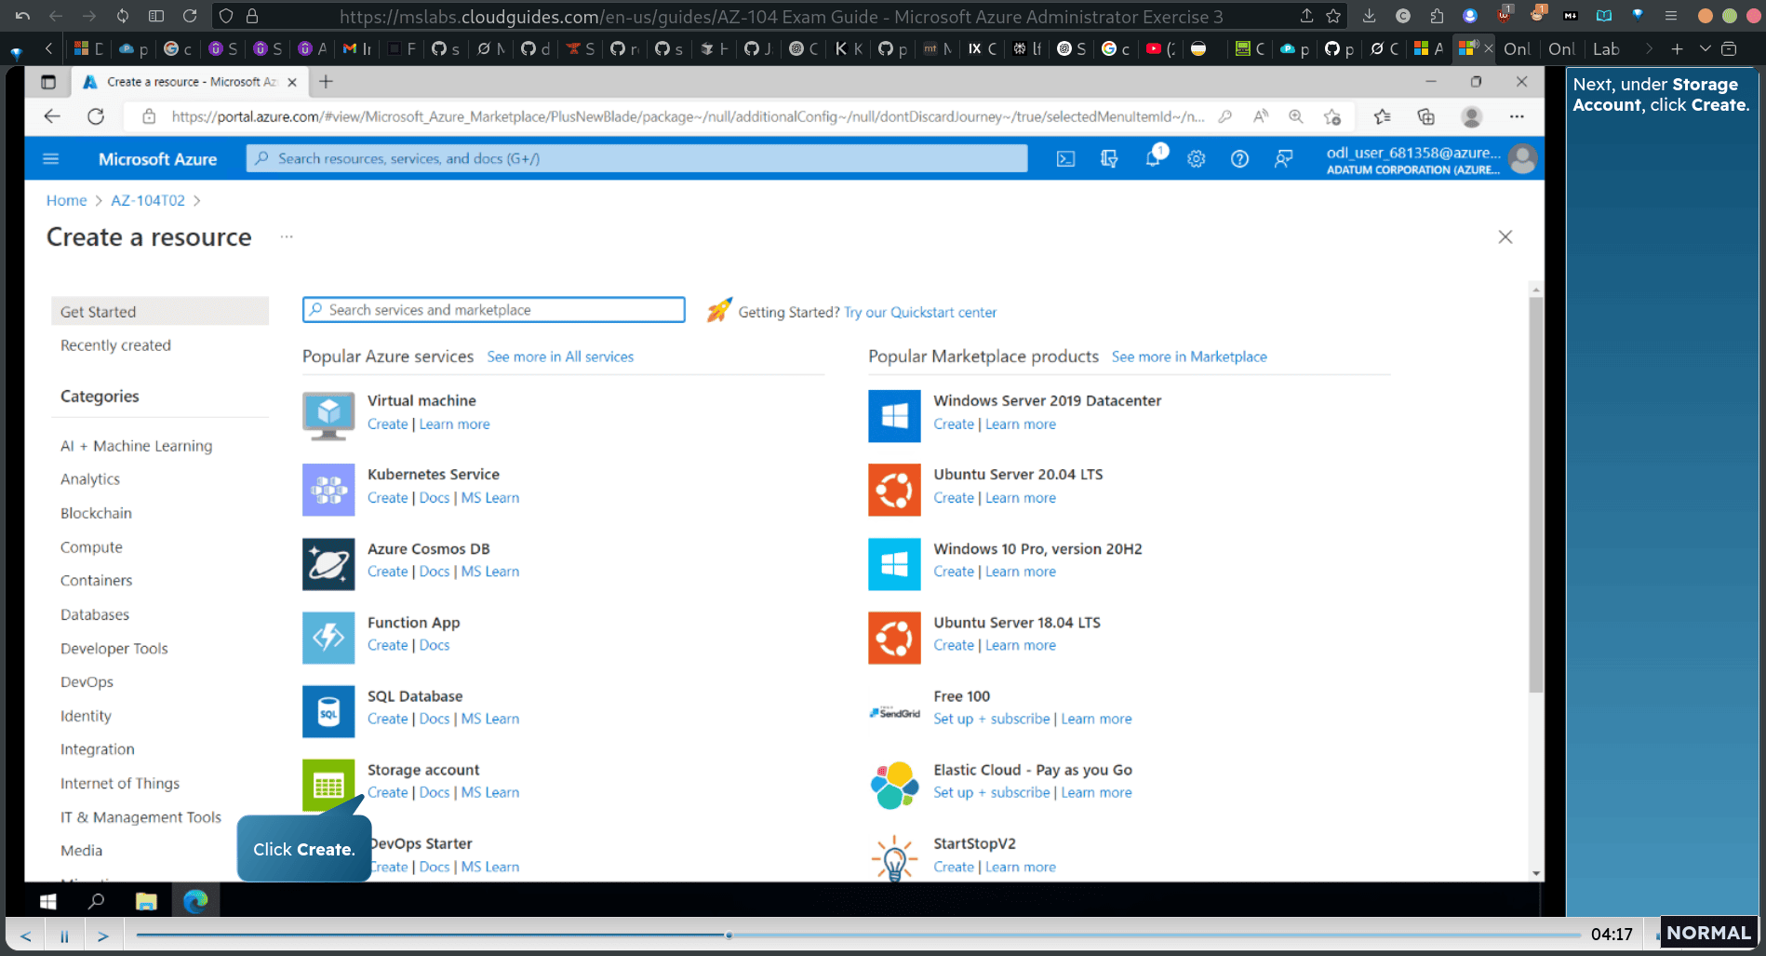Open a new tab in inner Edge
The height and width of the screenshot is (956, 1766).
[326, 82]
